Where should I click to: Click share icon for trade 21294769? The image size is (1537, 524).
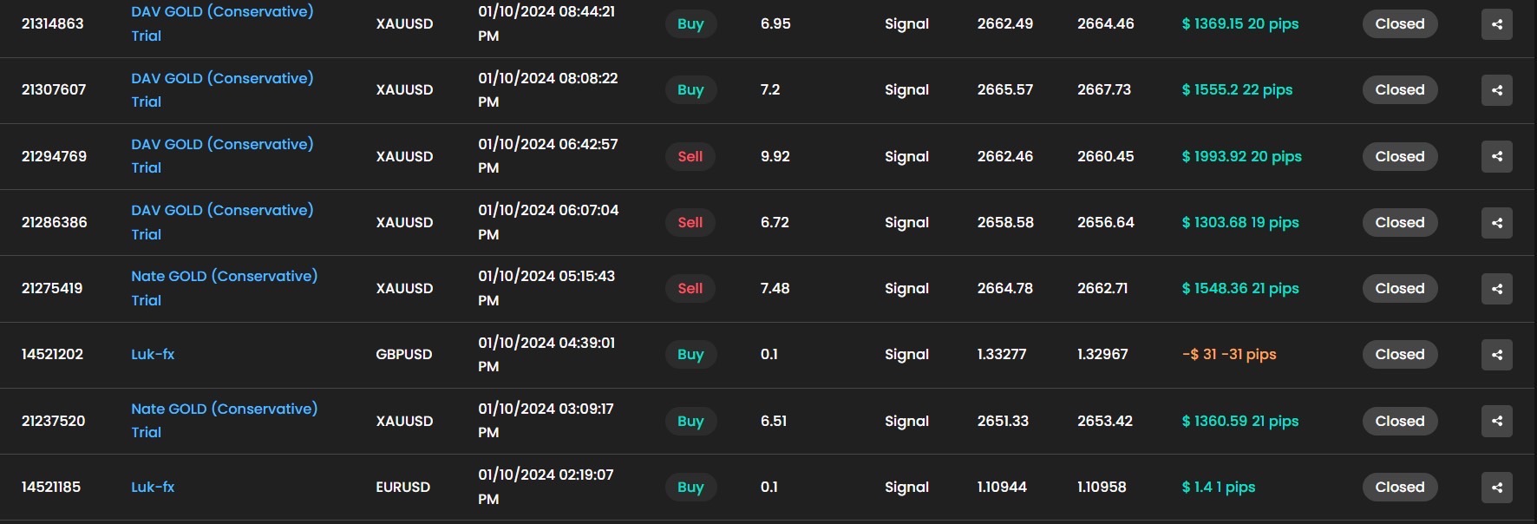click(1496, 157)
